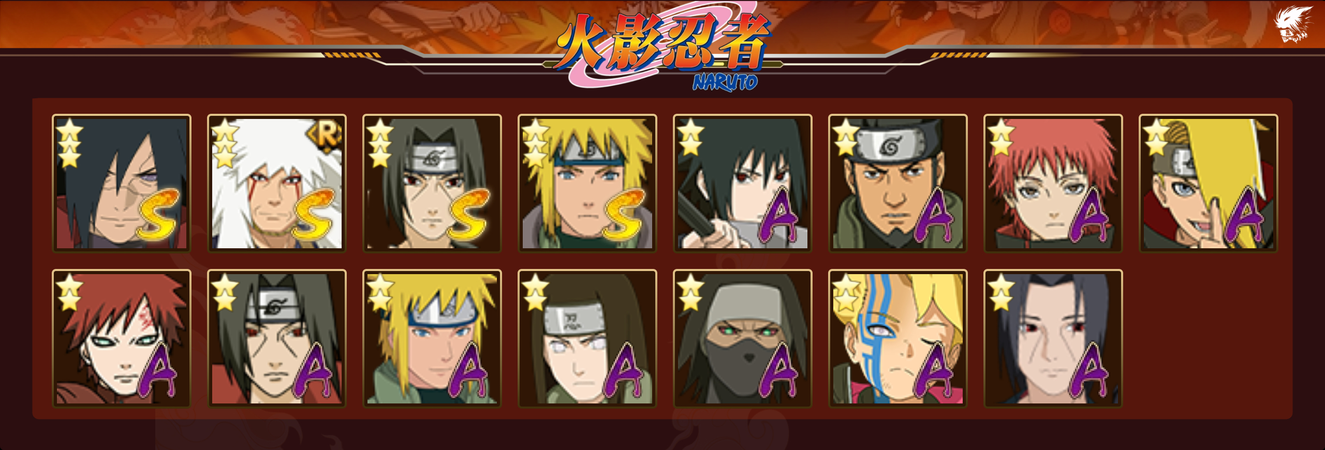The image size is (1325, 450).
Task: Select the bearded Asuma A-rank card
Action: (x=898, y=183)
